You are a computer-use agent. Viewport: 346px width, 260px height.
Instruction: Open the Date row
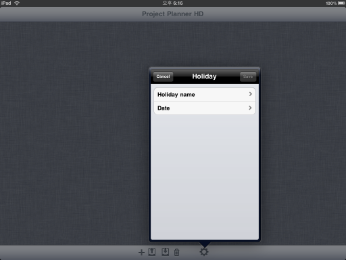205,108
